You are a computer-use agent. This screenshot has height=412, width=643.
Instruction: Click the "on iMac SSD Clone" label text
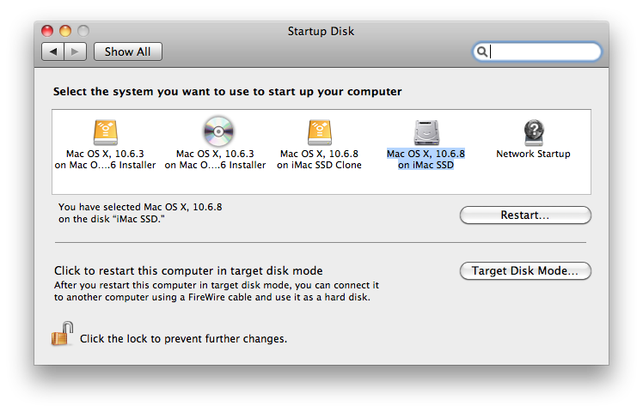[x=319, y=165]
